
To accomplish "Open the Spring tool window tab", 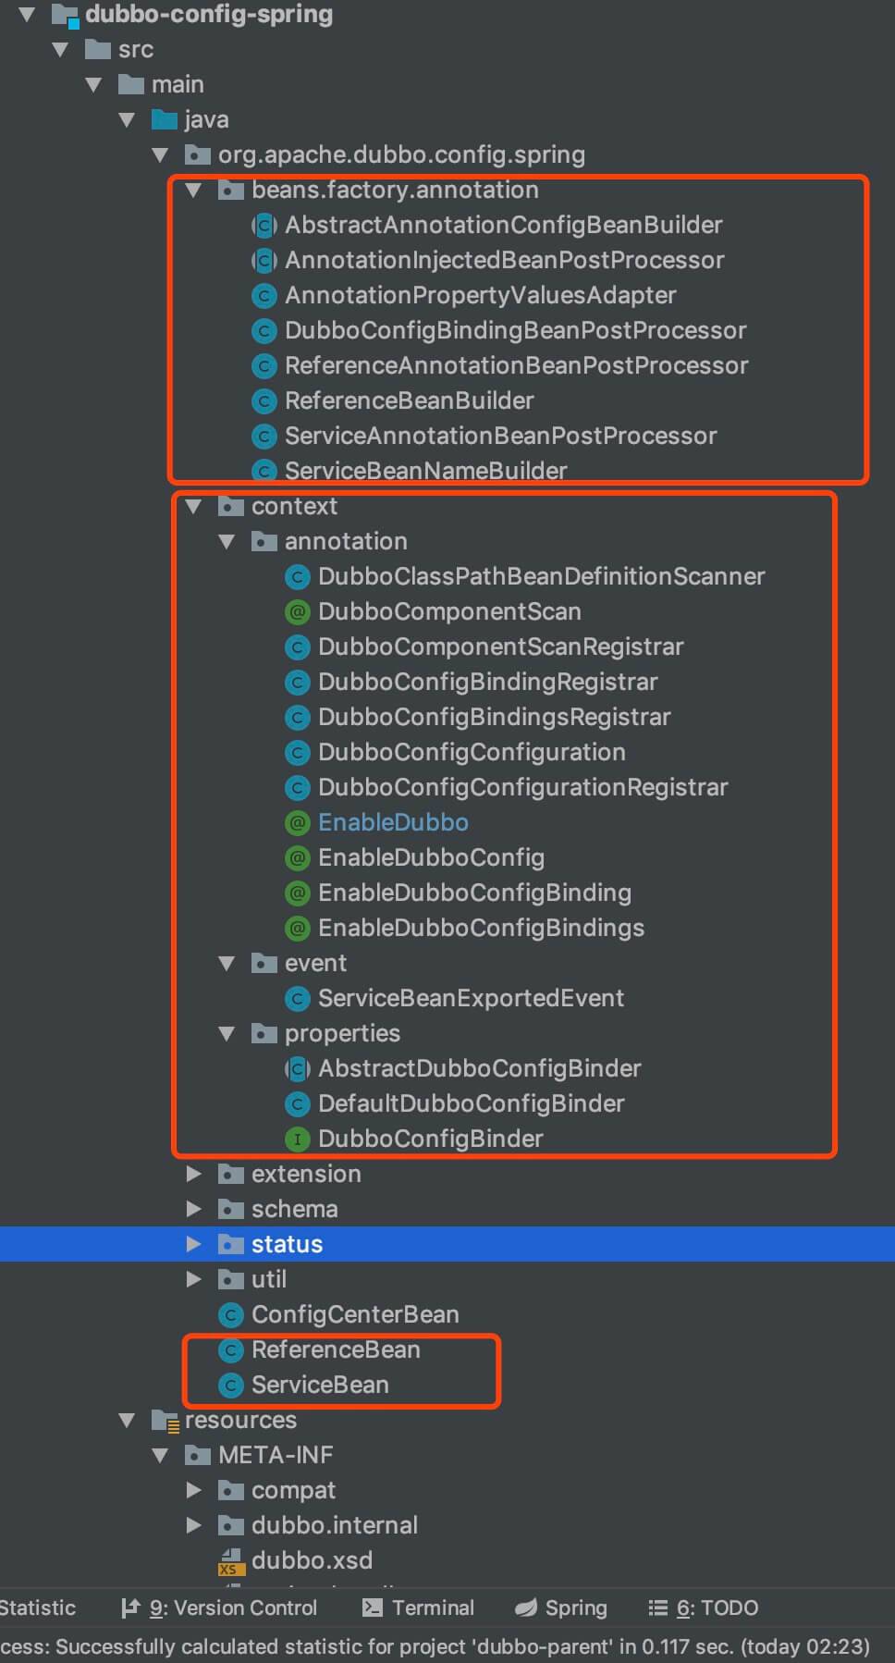I will pos(561,1608).
